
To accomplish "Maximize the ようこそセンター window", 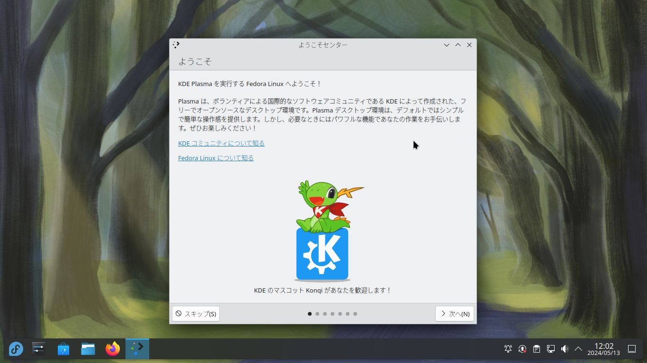I will [458, 45].
